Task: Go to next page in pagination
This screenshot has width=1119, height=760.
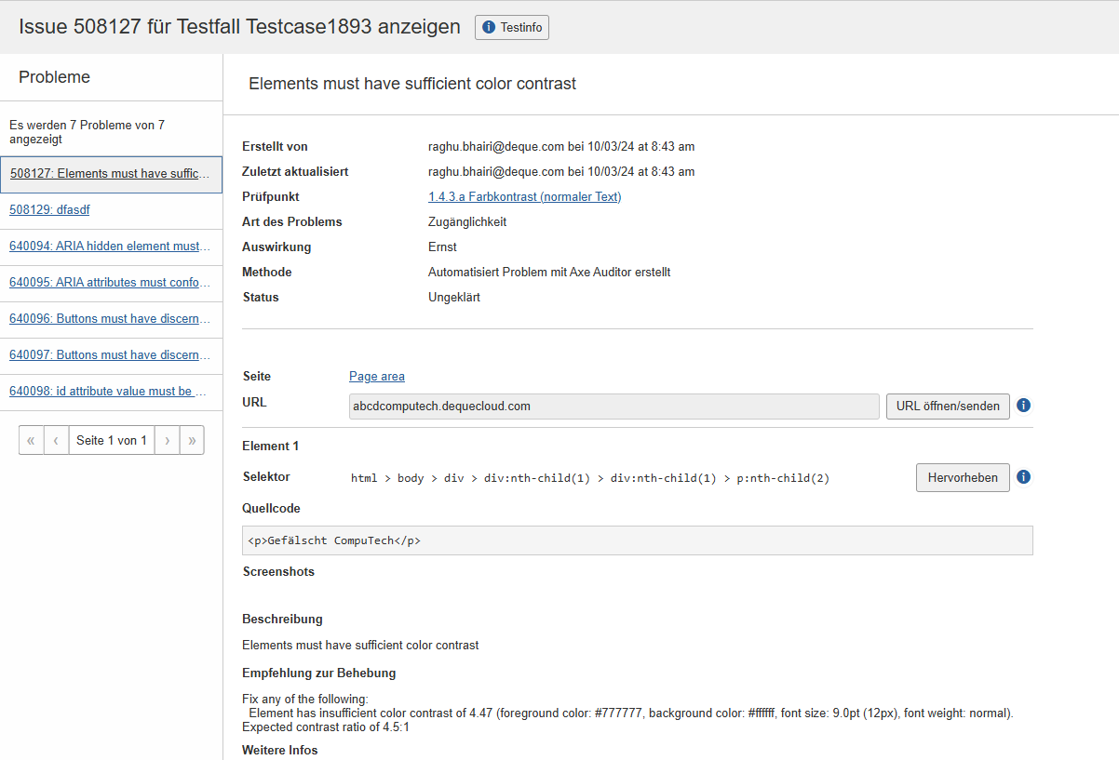Action: (x=167, y=440)
